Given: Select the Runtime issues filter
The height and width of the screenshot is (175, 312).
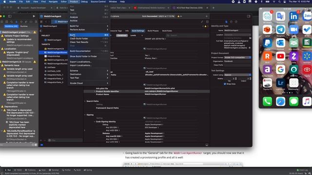Looking at the screenshot, I should coord(24,26).
